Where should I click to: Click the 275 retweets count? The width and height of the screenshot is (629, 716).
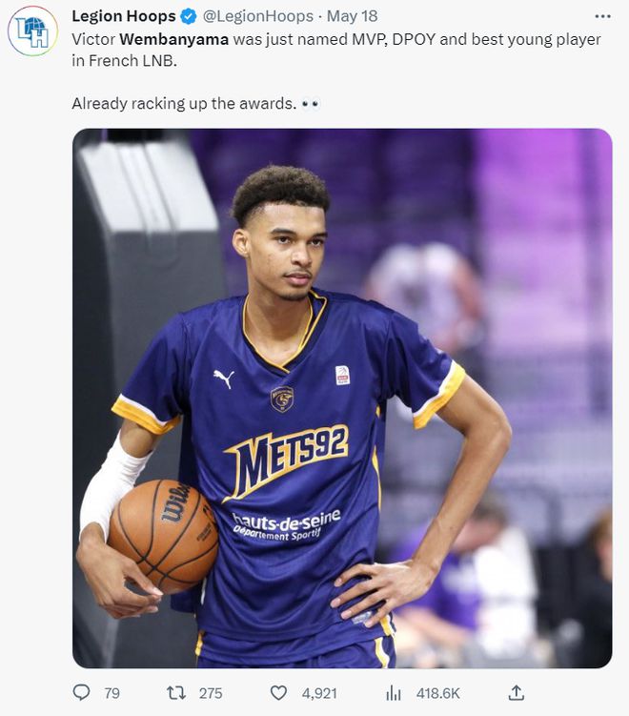(210, 693)
